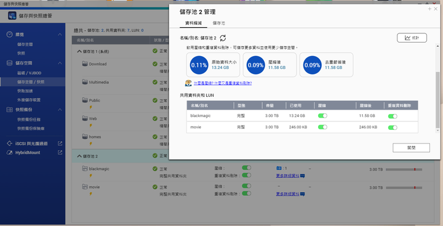Open external link icon beside HybridMount

60,153
